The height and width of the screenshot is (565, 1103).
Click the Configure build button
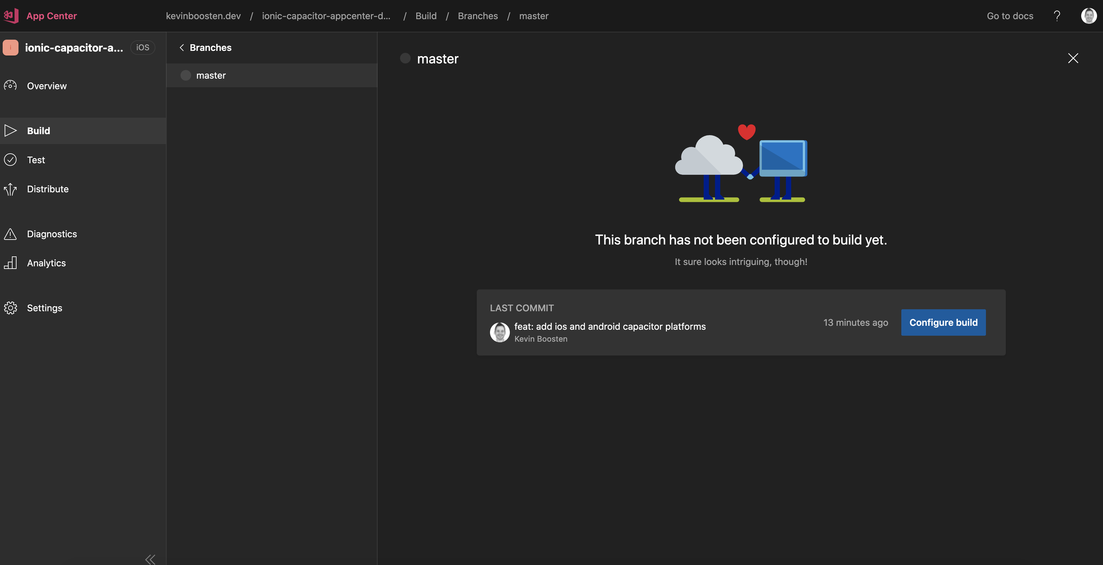coord(943,322)
